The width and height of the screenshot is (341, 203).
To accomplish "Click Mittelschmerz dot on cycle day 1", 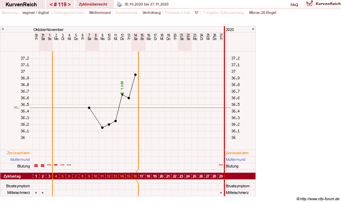I will (36, 193).
